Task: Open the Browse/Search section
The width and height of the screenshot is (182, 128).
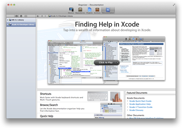Action: point(49,105)
